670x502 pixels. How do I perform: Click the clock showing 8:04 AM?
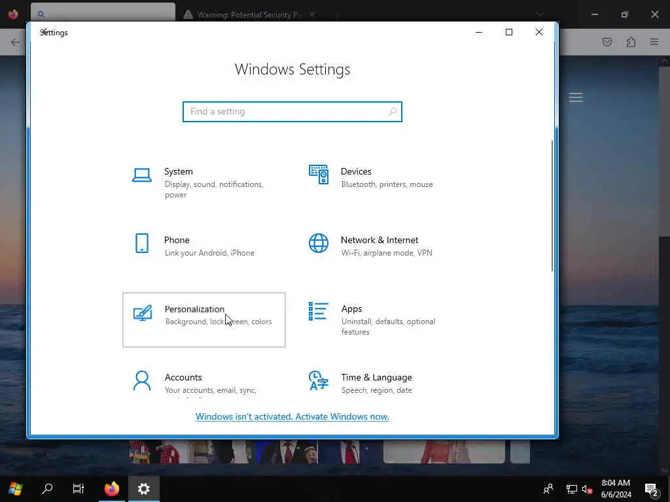(x=616, y=483)
